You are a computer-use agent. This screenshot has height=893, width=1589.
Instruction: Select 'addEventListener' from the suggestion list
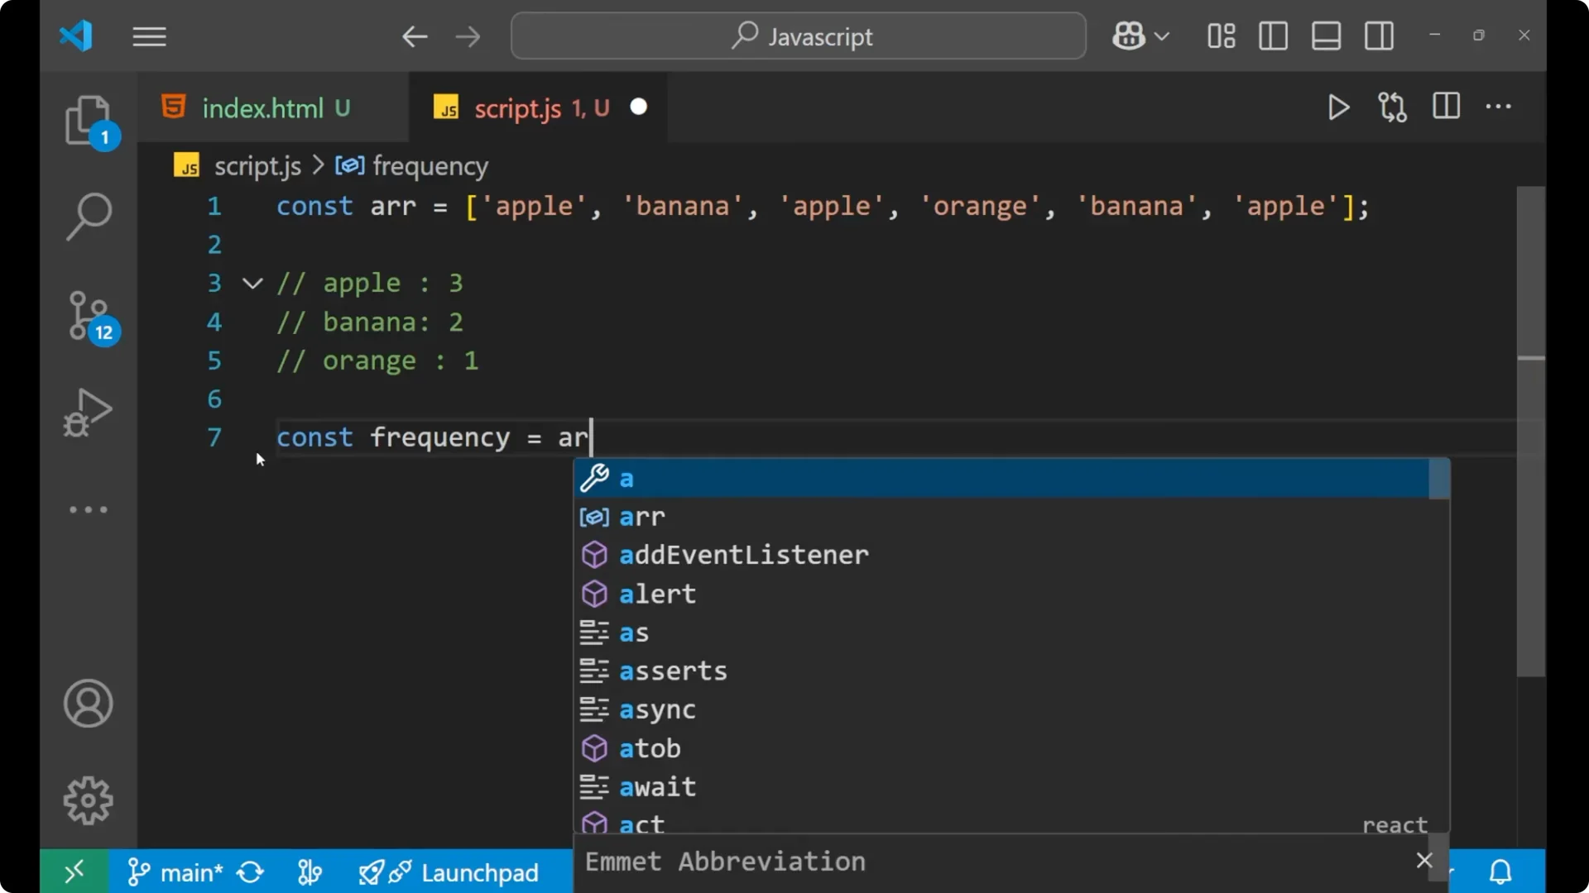[743, 555]
